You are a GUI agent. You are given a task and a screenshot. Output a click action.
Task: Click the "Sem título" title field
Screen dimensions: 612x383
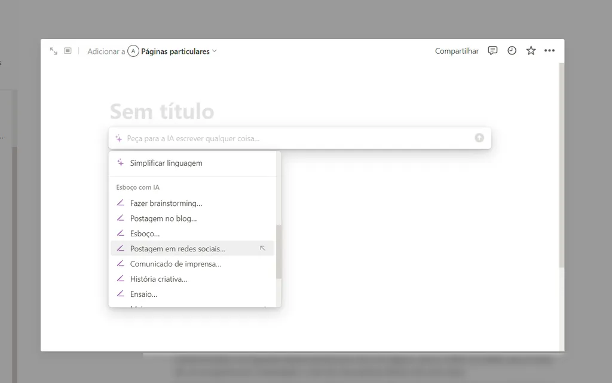coord(161,111)
